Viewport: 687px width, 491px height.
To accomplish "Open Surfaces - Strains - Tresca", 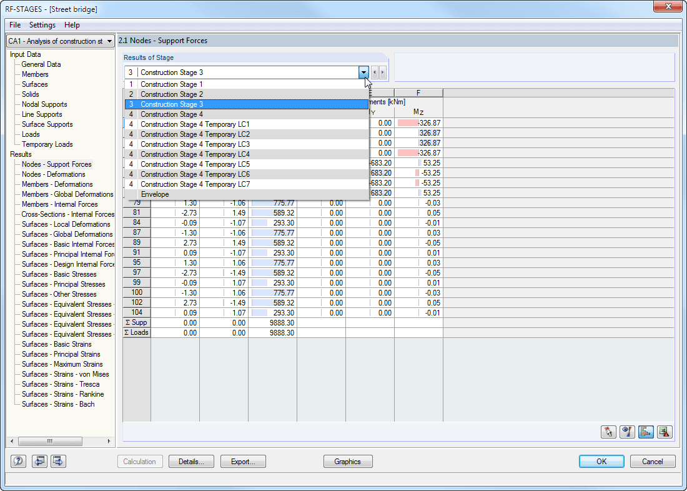I will pyautogui.click(x=61, y=384).
